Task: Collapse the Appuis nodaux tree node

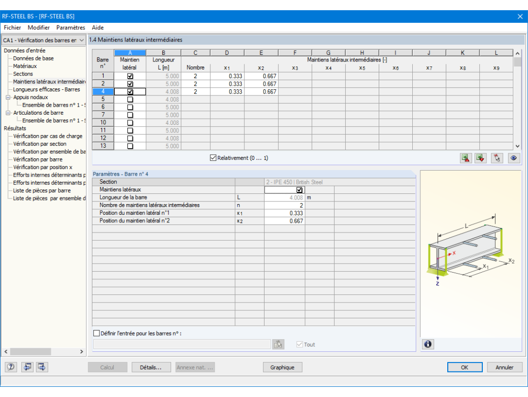Action: 8,97
